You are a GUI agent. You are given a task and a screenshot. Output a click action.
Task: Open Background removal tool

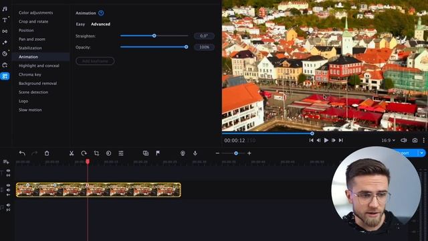(37, 83)
